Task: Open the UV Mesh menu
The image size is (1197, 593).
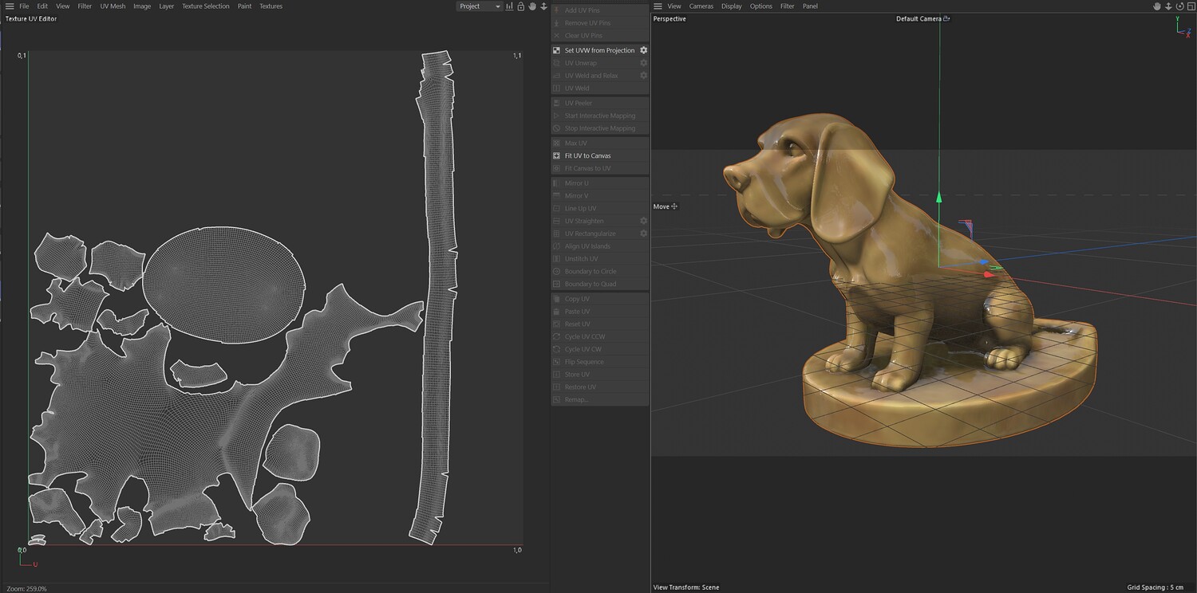Action: 113,6
